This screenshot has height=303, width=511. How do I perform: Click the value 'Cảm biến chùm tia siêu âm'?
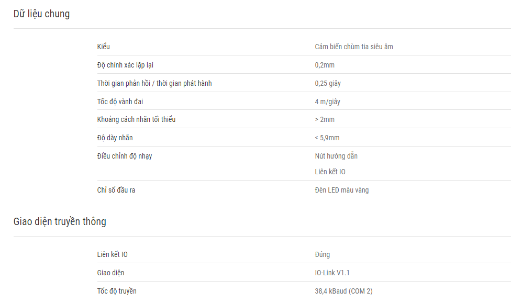click(354, 47)
